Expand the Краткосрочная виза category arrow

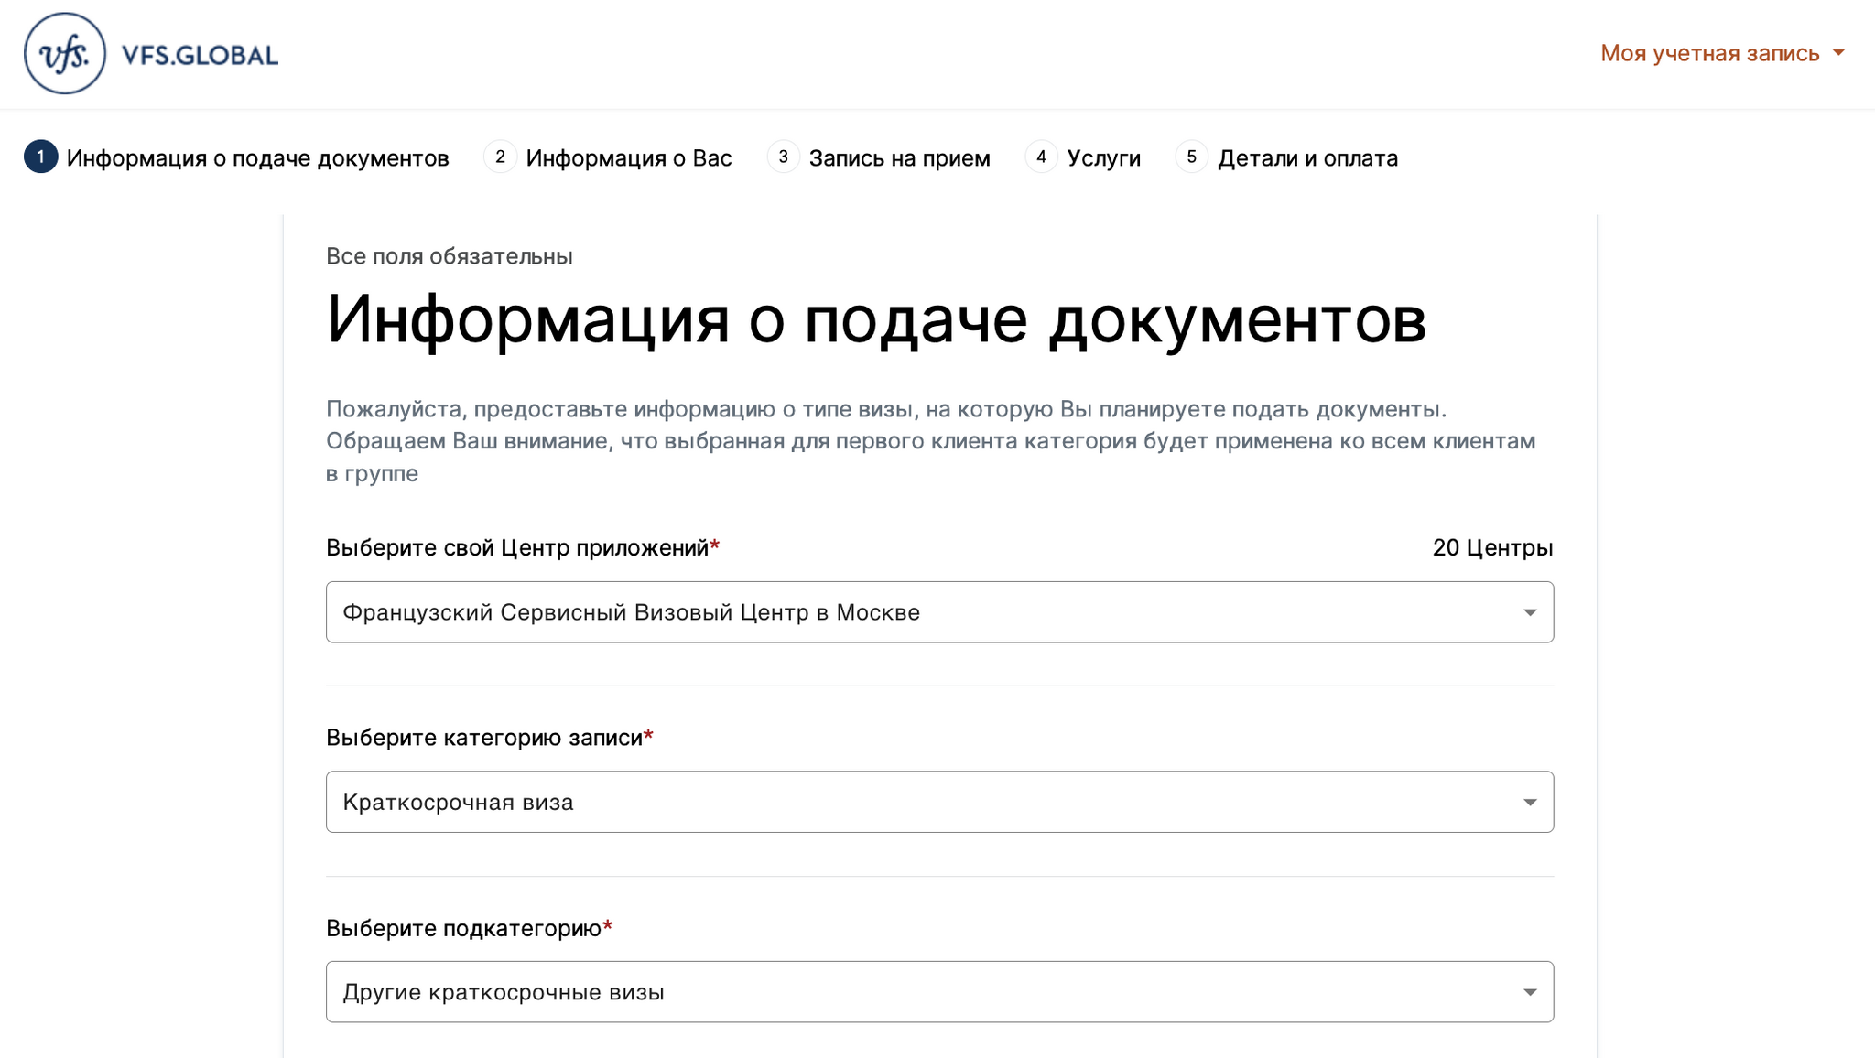pyautogui.click(x=1529, y=803)
